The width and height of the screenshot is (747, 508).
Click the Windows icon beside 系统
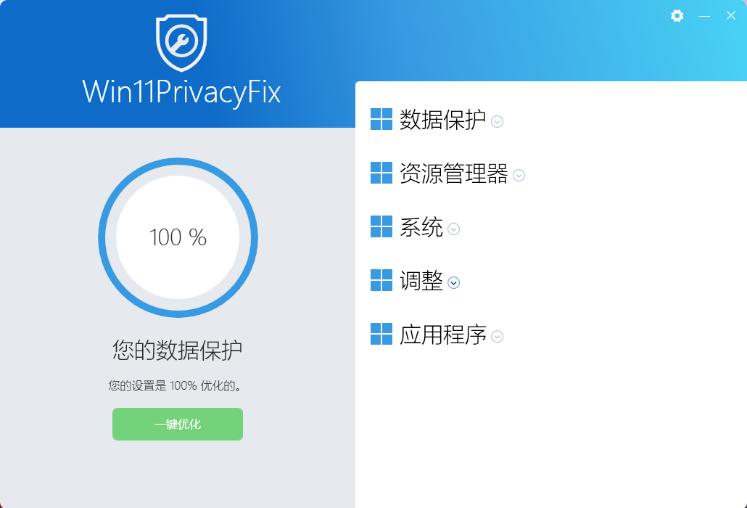[x=381, y=226]
